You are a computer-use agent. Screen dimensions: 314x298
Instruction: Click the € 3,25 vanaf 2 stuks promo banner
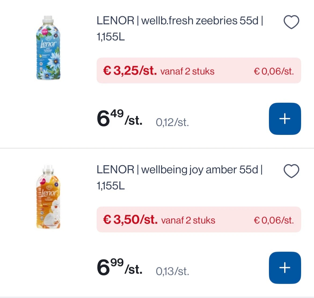[x=199, y=71]
